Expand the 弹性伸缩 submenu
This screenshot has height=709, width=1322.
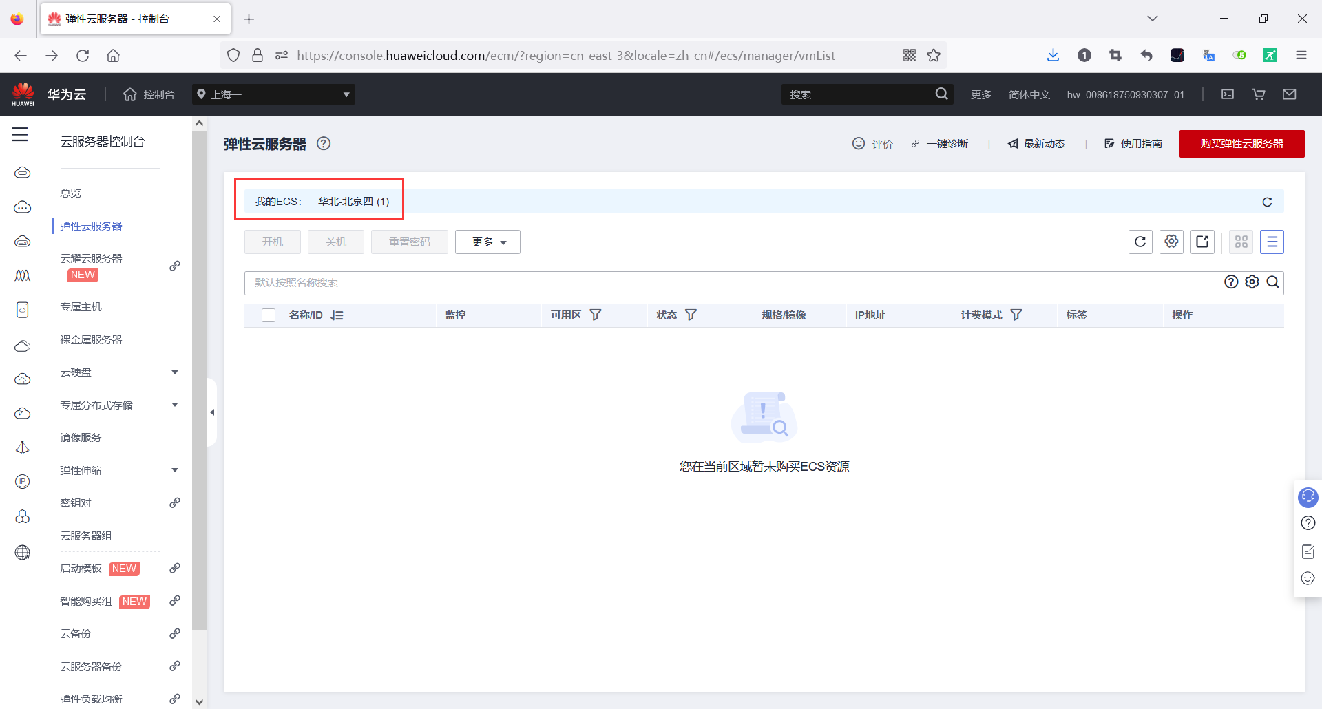tap(175, 470)
